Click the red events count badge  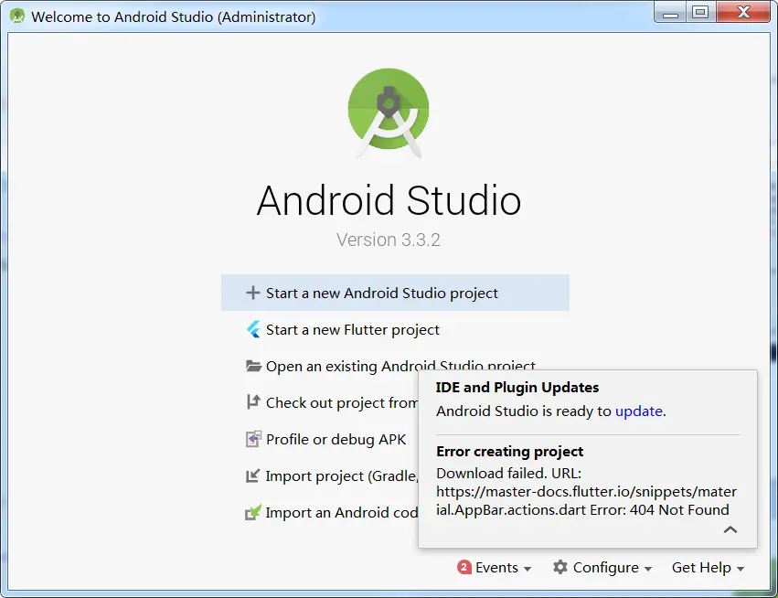[x=464, y=567]
